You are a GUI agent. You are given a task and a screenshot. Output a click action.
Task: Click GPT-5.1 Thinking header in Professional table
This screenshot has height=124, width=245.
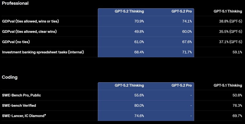click(228, 11)
